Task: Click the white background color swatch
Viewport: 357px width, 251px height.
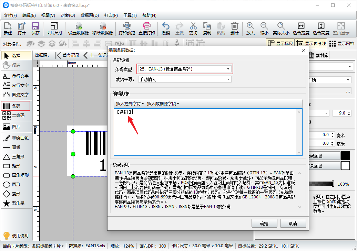Action: click(x=345, y=166)
